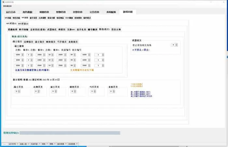The height and width of the screenshot is (147, 228).
Task: Select the 道士铭文 class tab
Action: coord(39,42)
